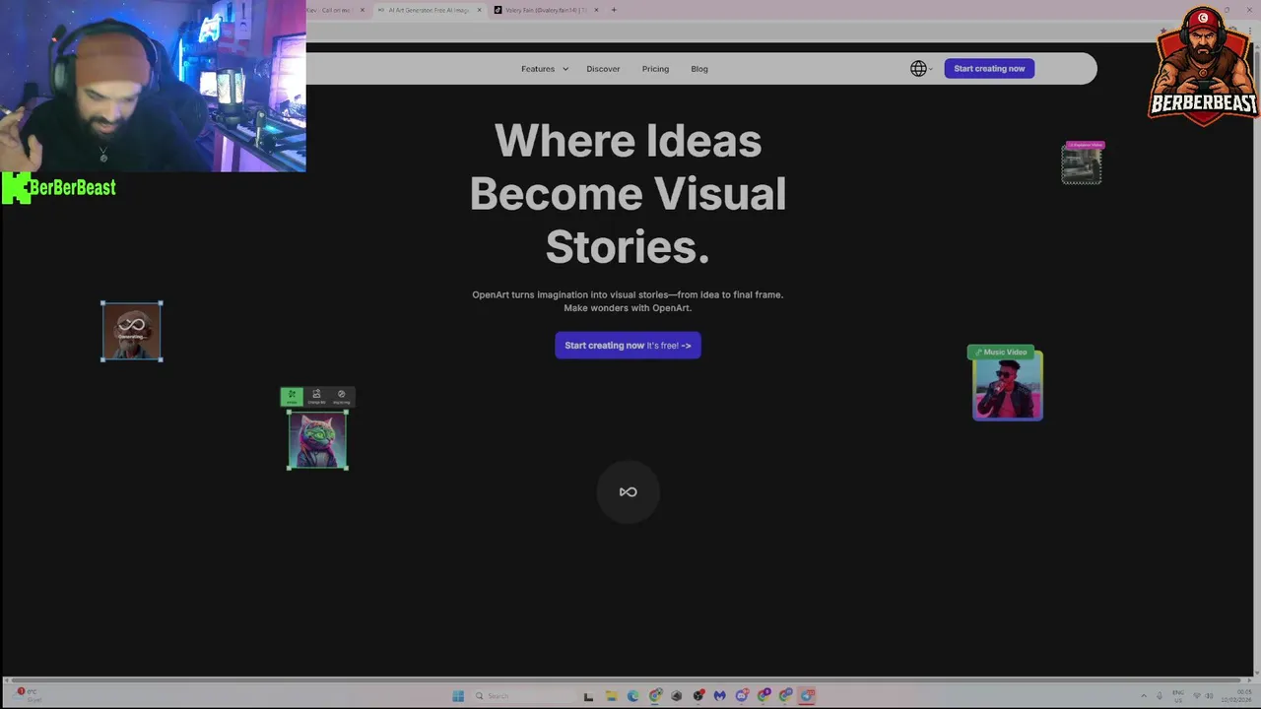The image size is (1261, 709).
Task: Click the ENG US language indicator
Action: point(1177,696)
